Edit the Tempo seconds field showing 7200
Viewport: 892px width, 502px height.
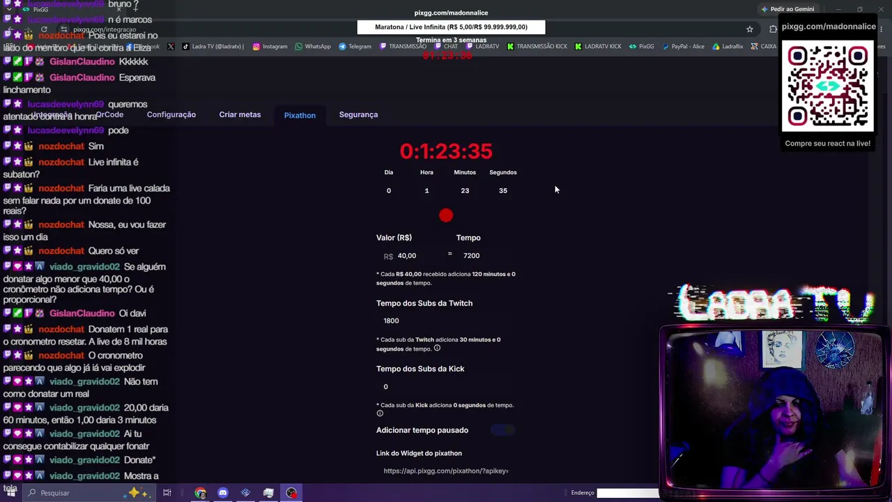pos(486,256)
